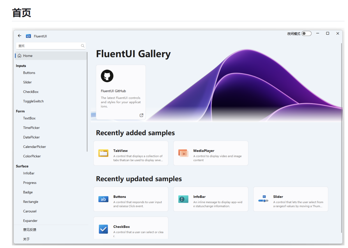Image resolution: width=348 pixels, height=248 pixels.
Task: Click the search magnifier icon
Action: 83,46
